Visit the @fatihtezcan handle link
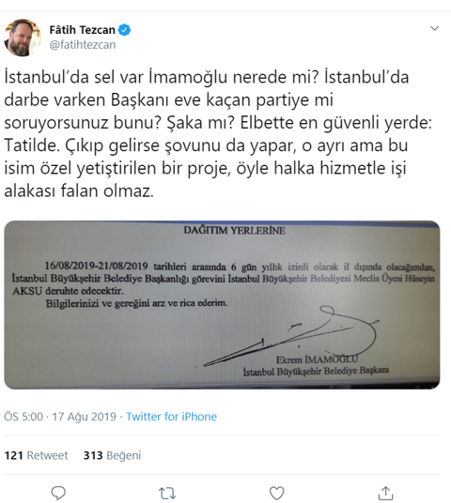This screenshot has width=451, height=503. click(83, 45)
